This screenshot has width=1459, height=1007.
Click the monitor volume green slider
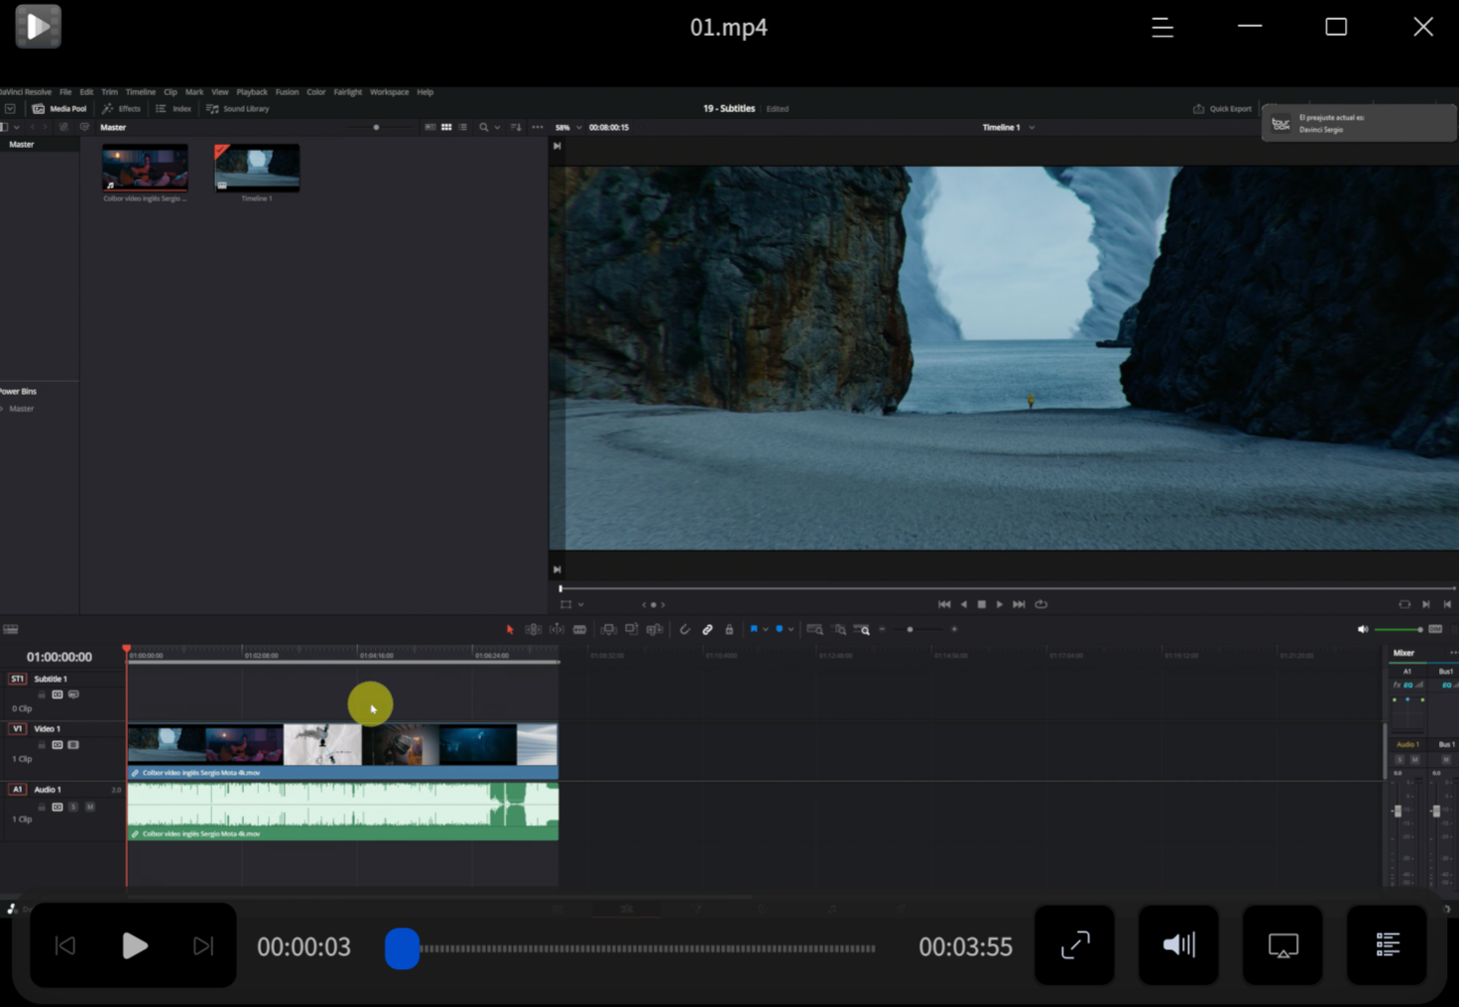[x=1398, y=629]
